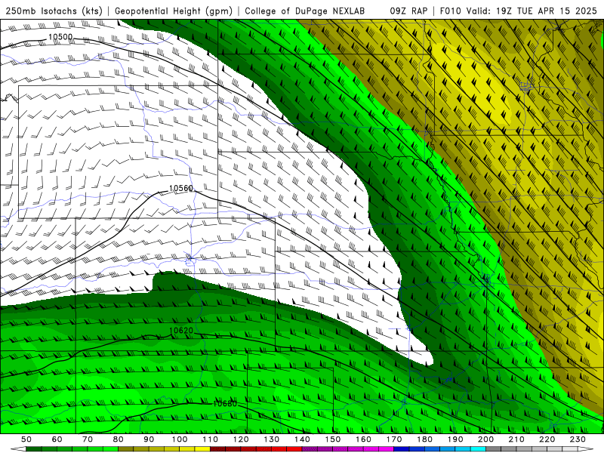
Task: Click the 170 value on the color scale
Action: pos(394,439)
